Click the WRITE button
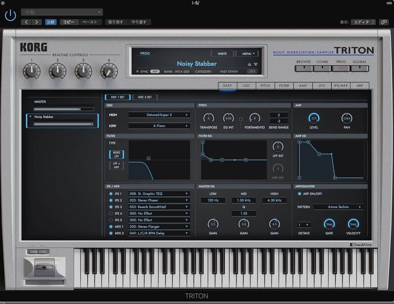 (x=222, y=54)
